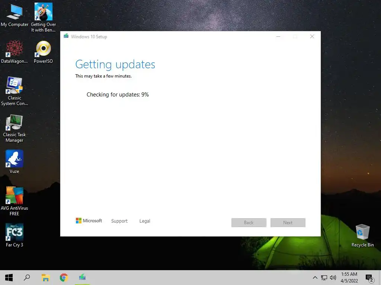
Task: Select the Getting Over It with Bennett Foddy shortcut
Action: [43, 17]
